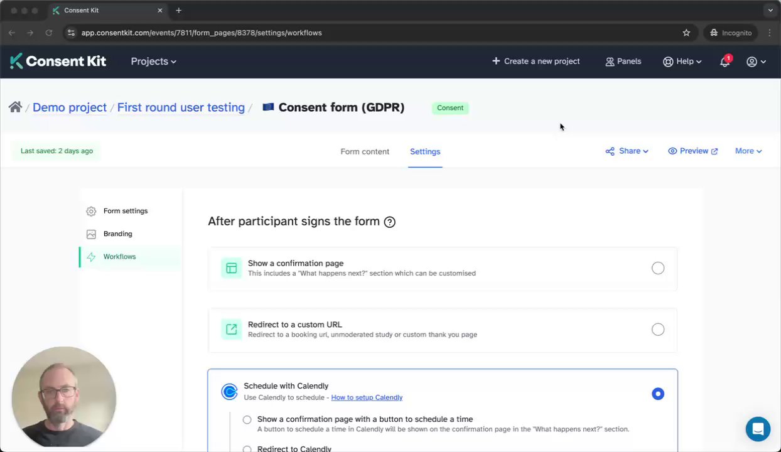Screen dimensions: 781x452
Task: Open the Panels page
Action: coord(623,62)
